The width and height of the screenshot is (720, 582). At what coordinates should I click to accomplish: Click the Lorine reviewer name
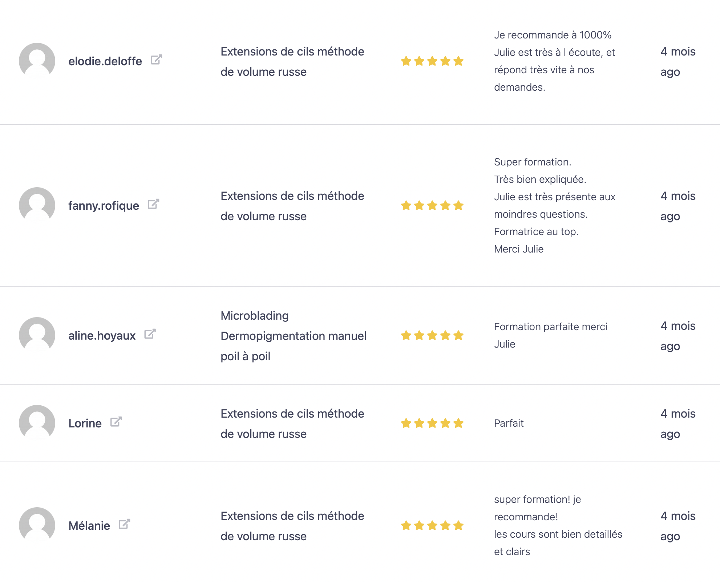pyautogui.click(x=85, y=423)
